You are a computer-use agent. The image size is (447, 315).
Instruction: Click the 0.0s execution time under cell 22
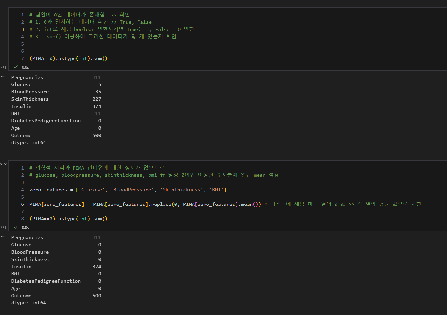click(25, 227)
